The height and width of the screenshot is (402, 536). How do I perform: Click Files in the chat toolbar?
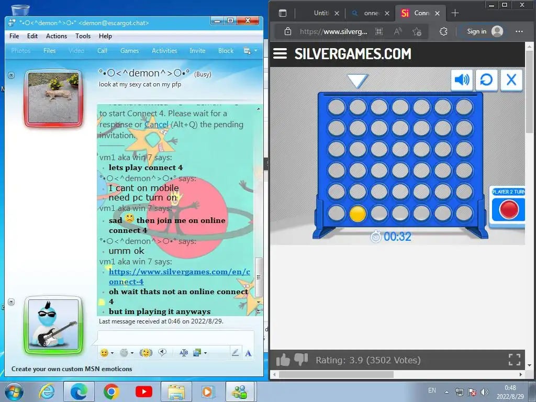[50, 51]
